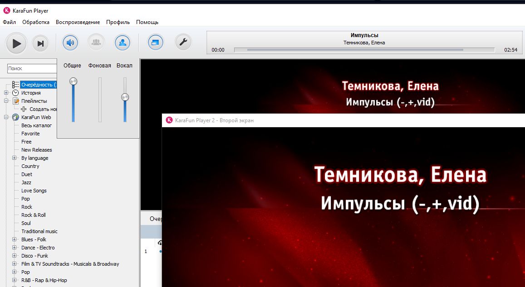This screenshot has height=287, width=525.
Task: Open the Dance - Electro category
Action: pyautogui.click(x=38, y=248)
